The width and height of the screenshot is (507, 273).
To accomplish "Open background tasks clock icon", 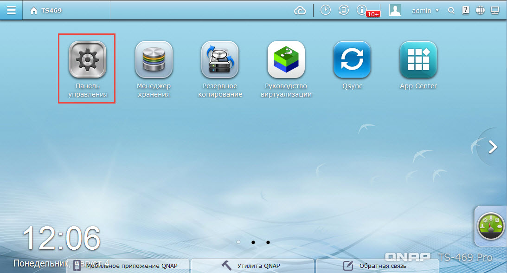I will click(325, 10).
